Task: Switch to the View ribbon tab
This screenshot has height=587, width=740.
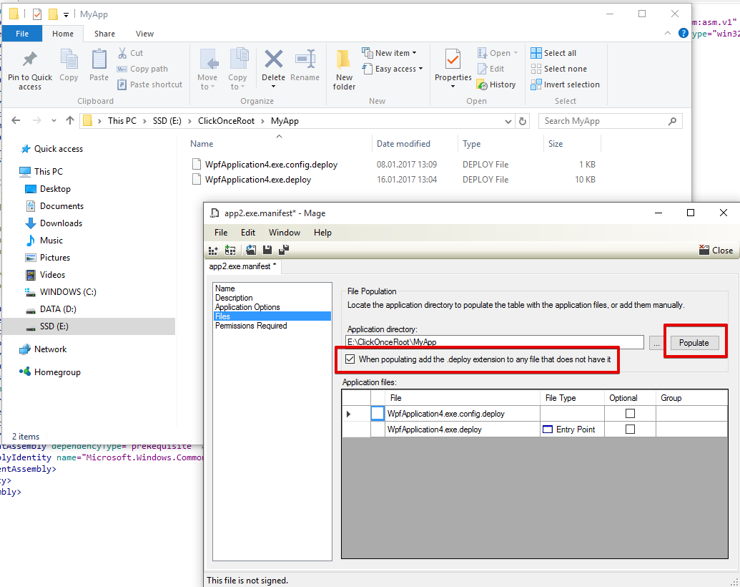Action: (x=144, y=33)
